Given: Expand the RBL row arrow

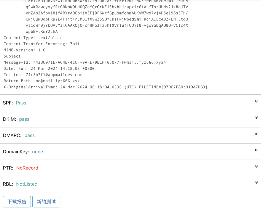Looking at the screenshot, I should [256, 183].
